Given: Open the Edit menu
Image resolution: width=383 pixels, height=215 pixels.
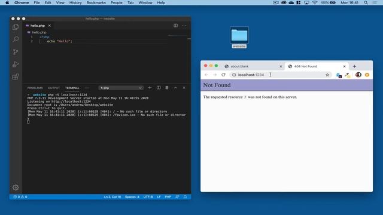Looking at the screenshot, I should (48, 2).
